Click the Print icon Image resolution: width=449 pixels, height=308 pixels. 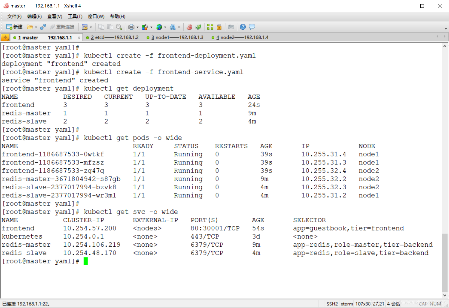pos(131,27)
